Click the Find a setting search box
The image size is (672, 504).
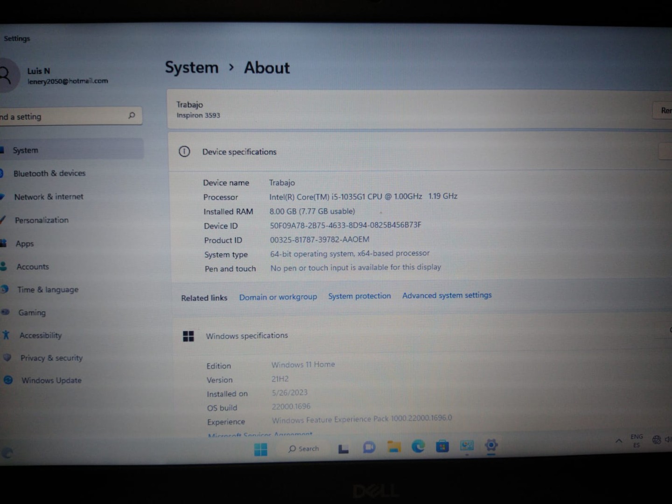pyautogui.click(x=70, y=116)
